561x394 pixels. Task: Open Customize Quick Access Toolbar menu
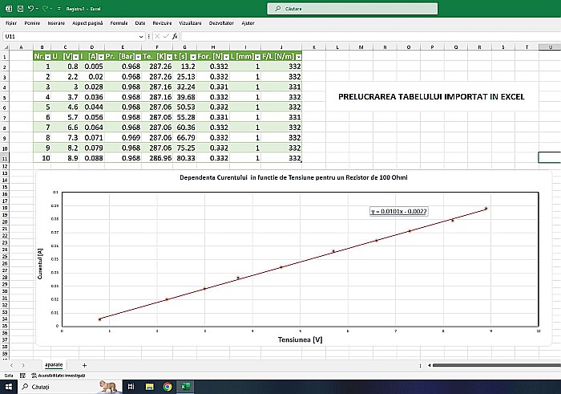59,9
